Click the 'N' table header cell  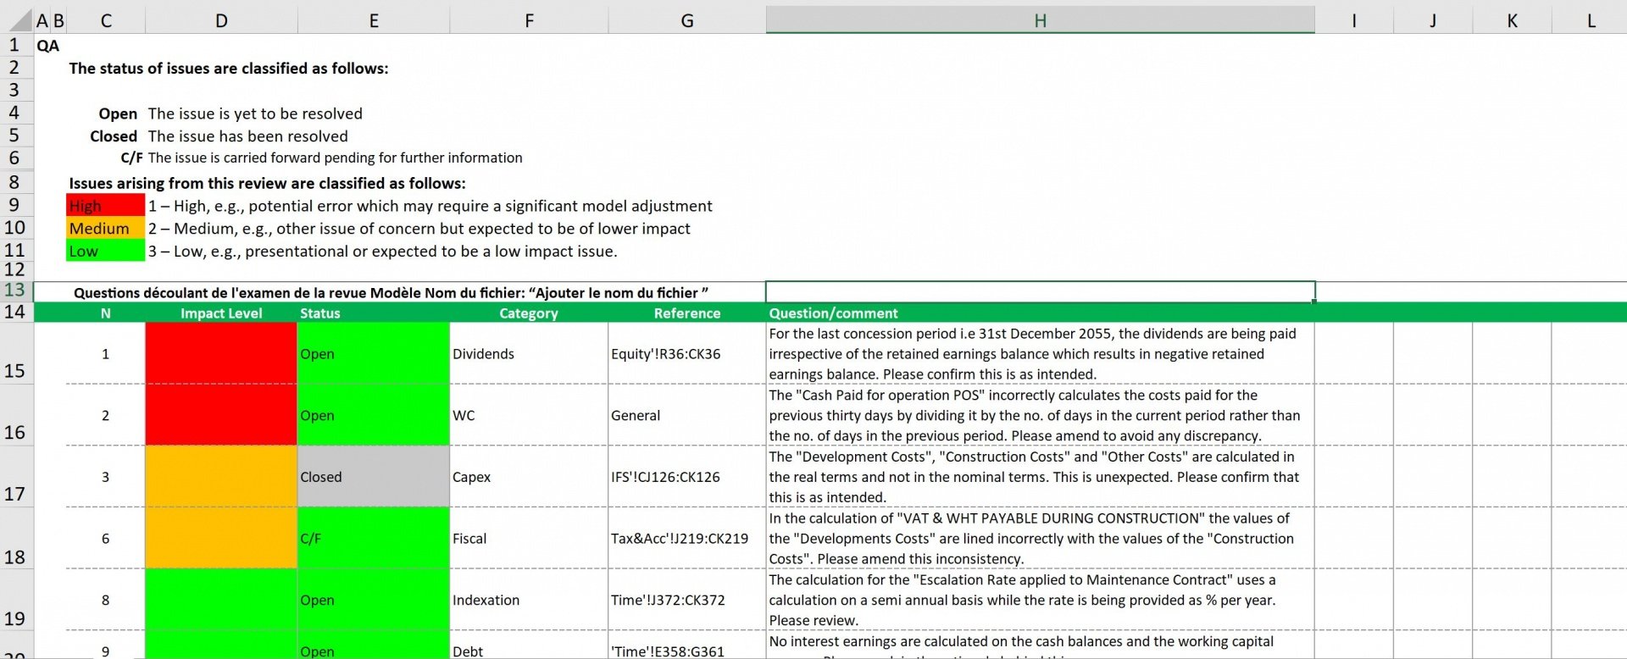pyautogui.click(x=106, y=313)
